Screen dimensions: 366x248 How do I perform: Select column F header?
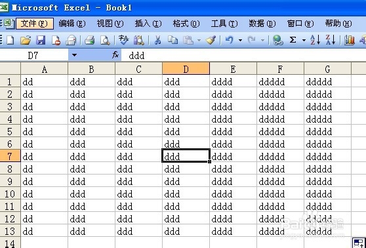point(280,69)
